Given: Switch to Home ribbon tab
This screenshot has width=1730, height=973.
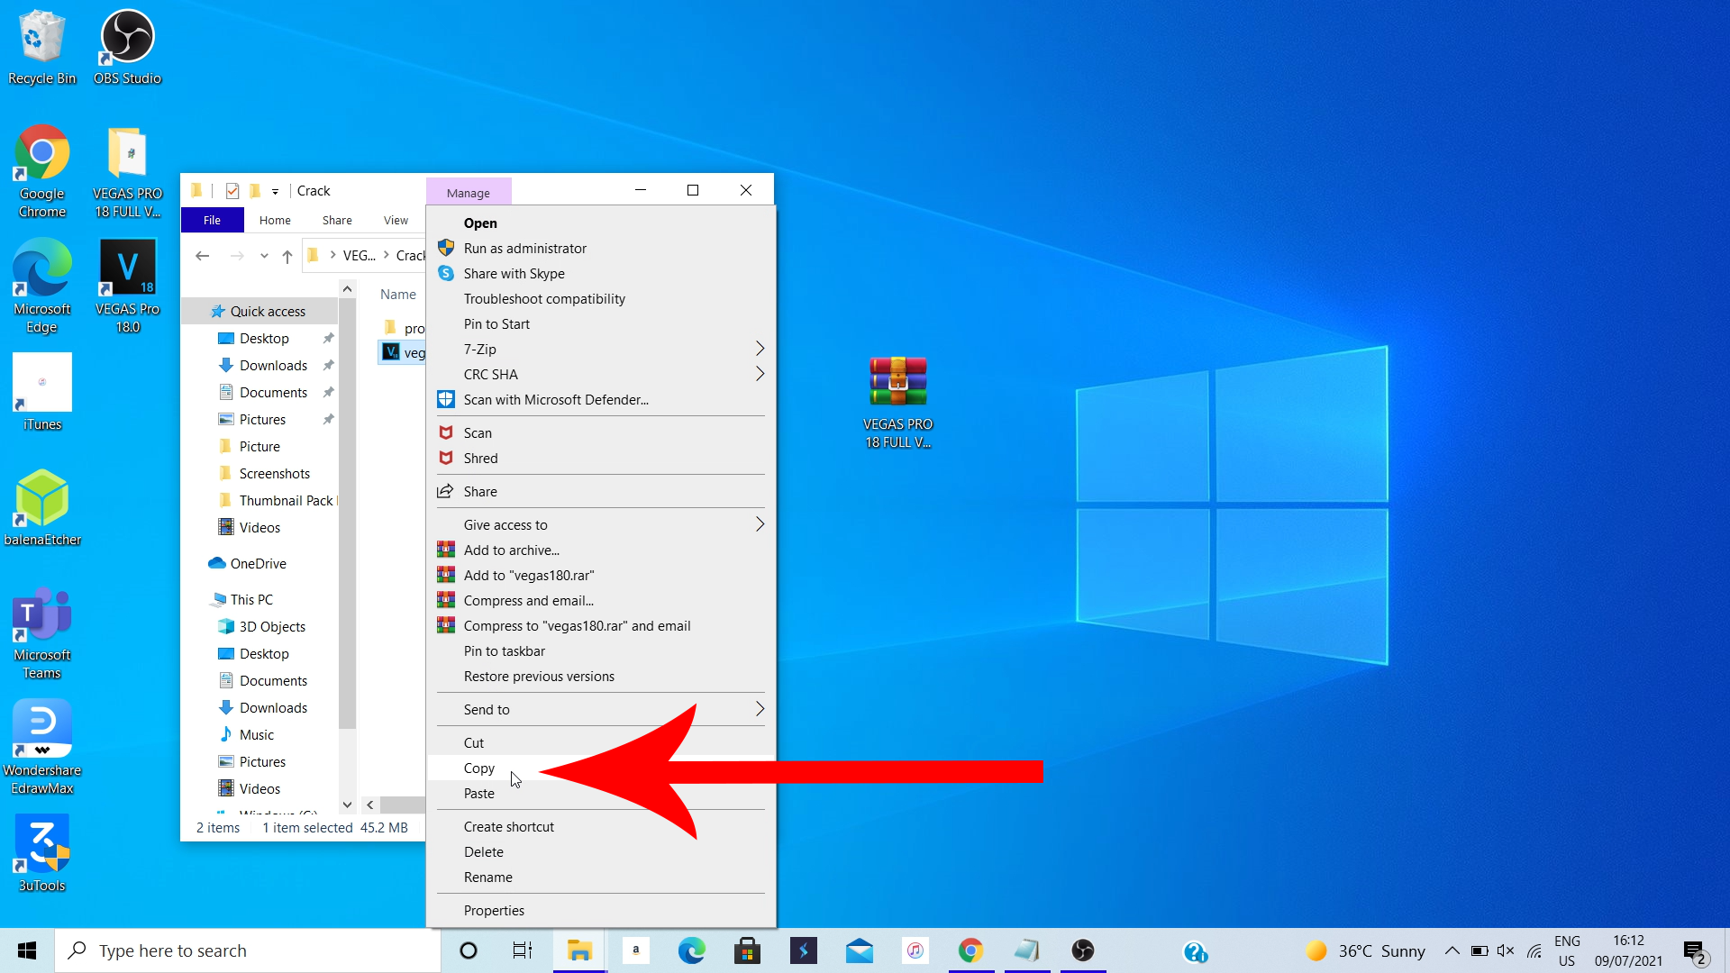Looking at the screenshot, I should pos(275,220).
